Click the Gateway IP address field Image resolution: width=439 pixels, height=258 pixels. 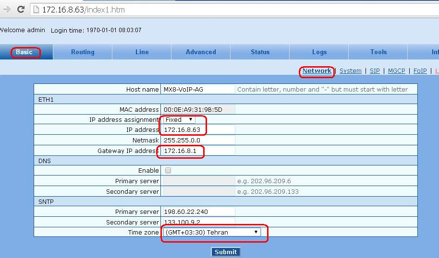pos(198,151)
